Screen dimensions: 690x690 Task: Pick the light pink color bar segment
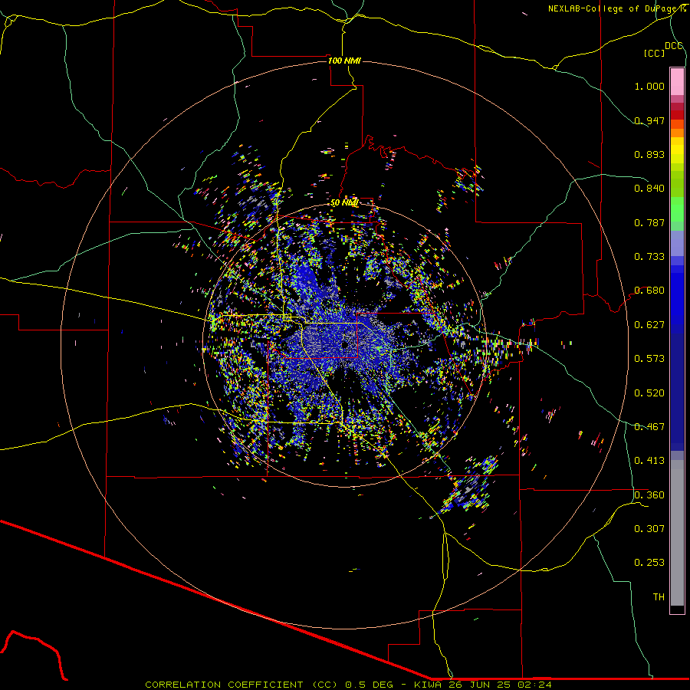click(x=677, y=81)
